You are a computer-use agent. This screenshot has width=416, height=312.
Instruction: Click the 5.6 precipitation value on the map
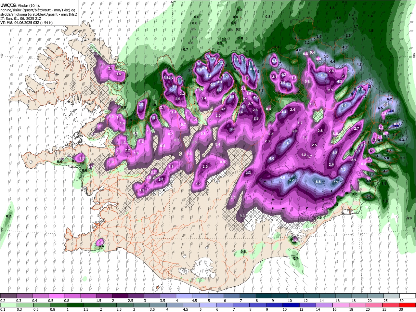(x=326, y=56)
